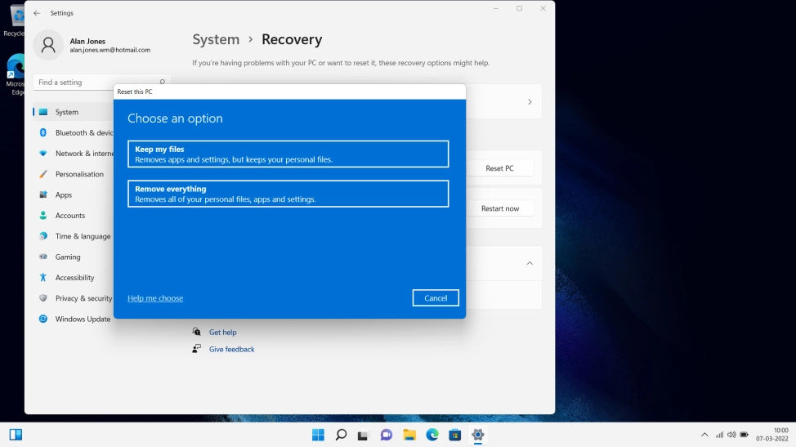The height and width of the screenshot is (447, 796).
Task: Collapse the expanded recovery section chevron
Action: tap(530, 263)
